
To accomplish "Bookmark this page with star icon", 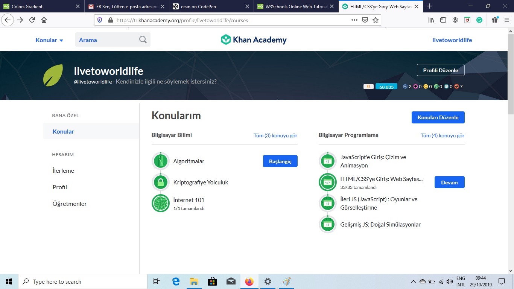I will tap(376, 20).
